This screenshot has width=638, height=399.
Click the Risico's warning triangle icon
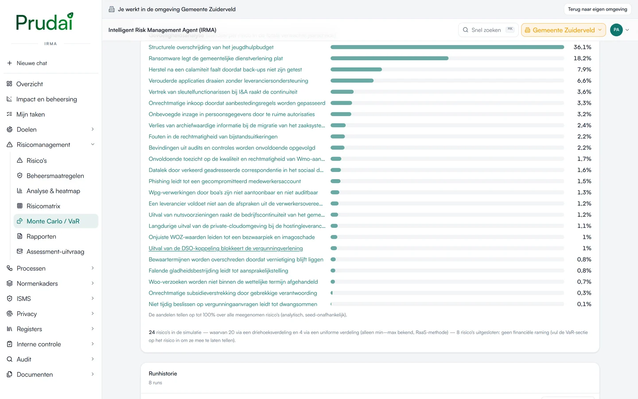(19, 160)
